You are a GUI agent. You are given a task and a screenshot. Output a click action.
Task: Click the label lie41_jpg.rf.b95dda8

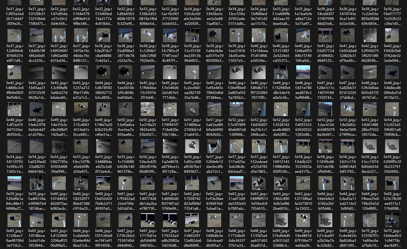348,53
